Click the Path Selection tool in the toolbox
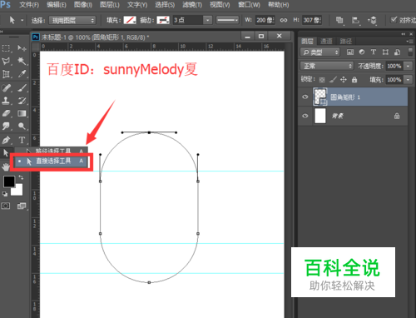Screen dimensions: 416x318 coord(6,152)
